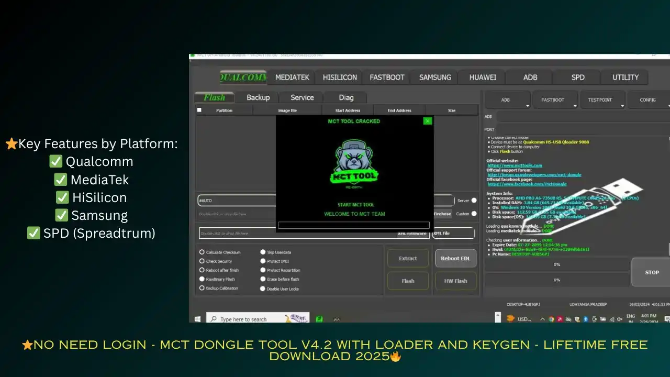This screenshot has width=670, height=377.
Task: Click the Start Address column header
Action: pos(348,110)
